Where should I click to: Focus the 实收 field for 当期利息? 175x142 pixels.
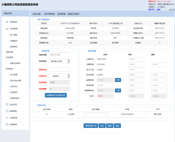[x=136, y=64]
